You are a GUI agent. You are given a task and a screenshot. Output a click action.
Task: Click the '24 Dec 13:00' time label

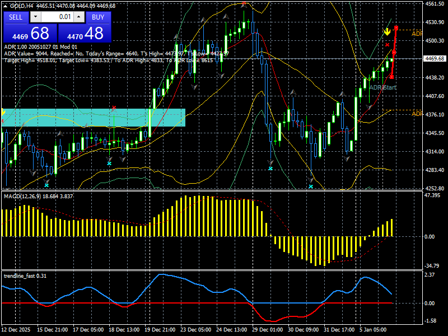(x=231, y=330)
